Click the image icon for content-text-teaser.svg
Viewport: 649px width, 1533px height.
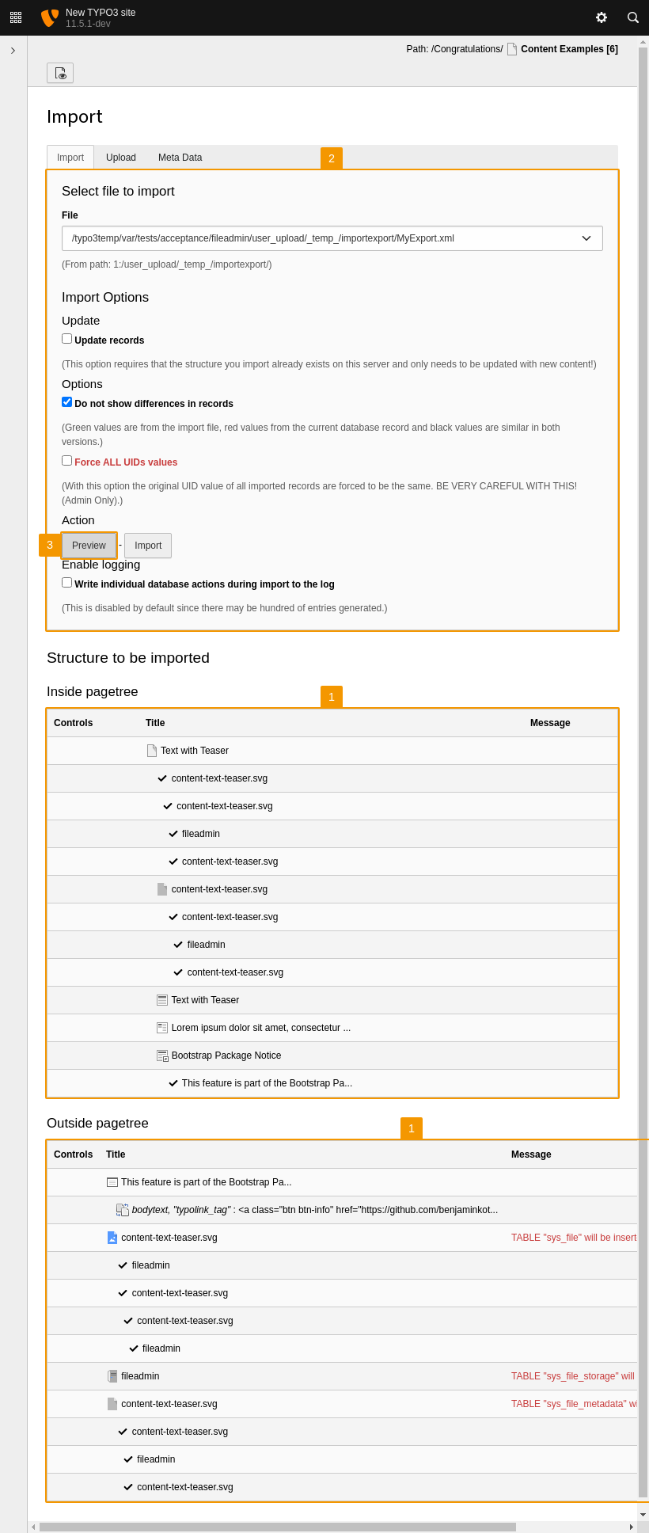(x=112, y=1238)
